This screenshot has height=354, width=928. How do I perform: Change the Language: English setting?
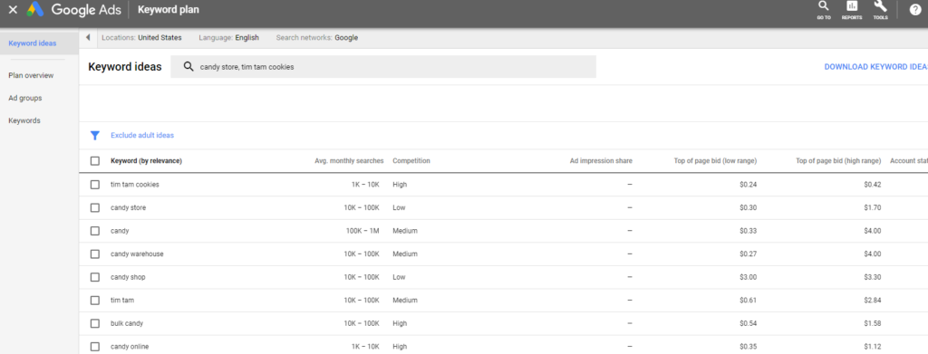(x=228, y=38)
